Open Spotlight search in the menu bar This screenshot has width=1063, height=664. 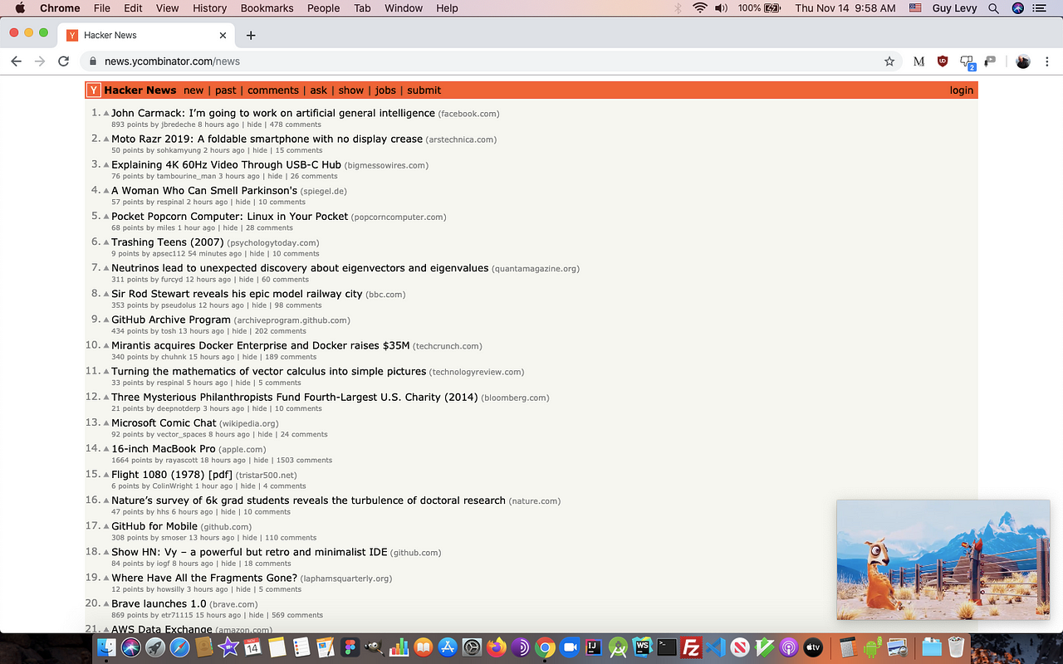(x=993, y=8)
